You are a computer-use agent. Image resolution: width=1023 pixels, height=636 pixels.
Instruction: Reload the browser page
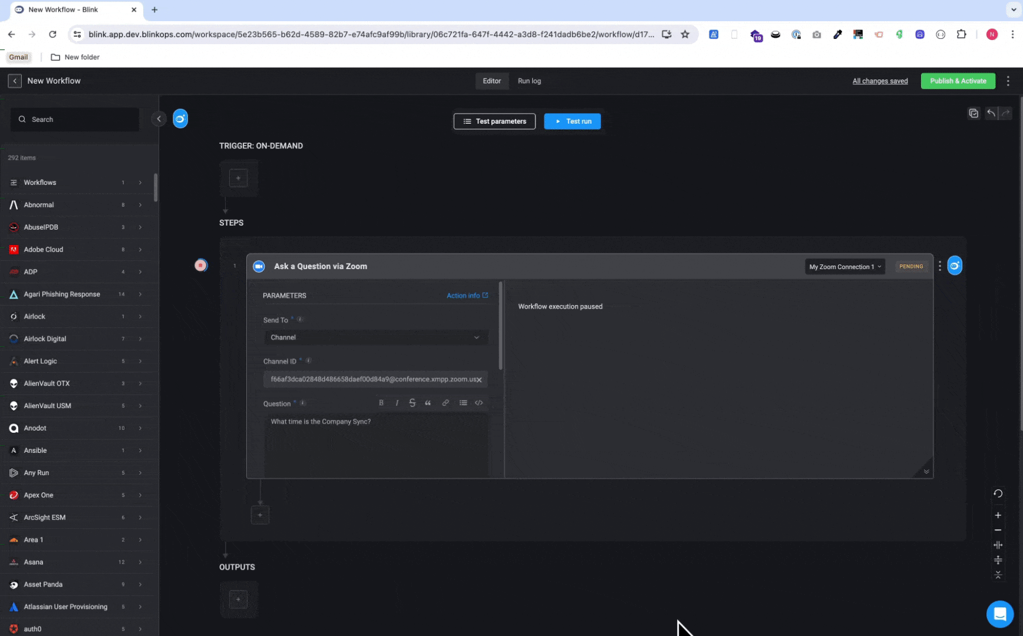(x=52, y=35)
